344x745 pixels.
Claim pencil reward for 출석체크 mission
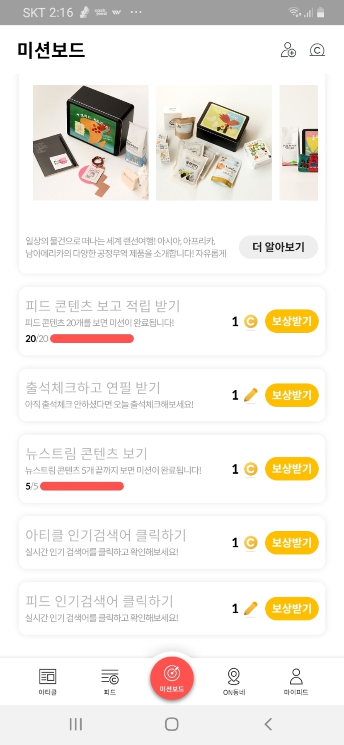click(x=291, y=395)
